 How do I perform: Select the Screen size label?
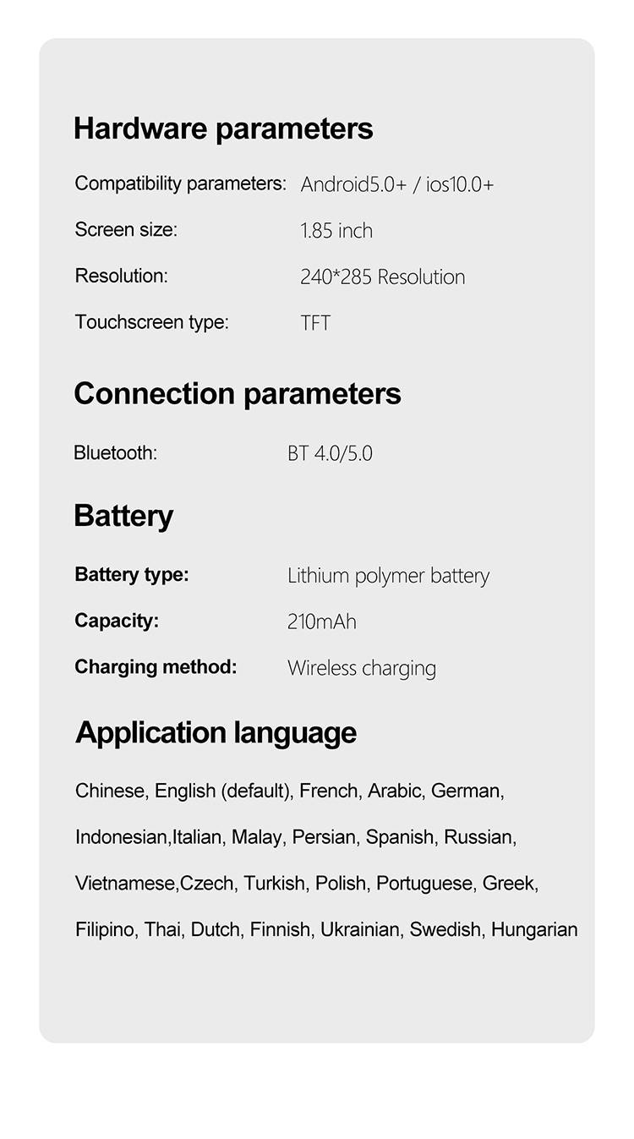click(126, 229)
